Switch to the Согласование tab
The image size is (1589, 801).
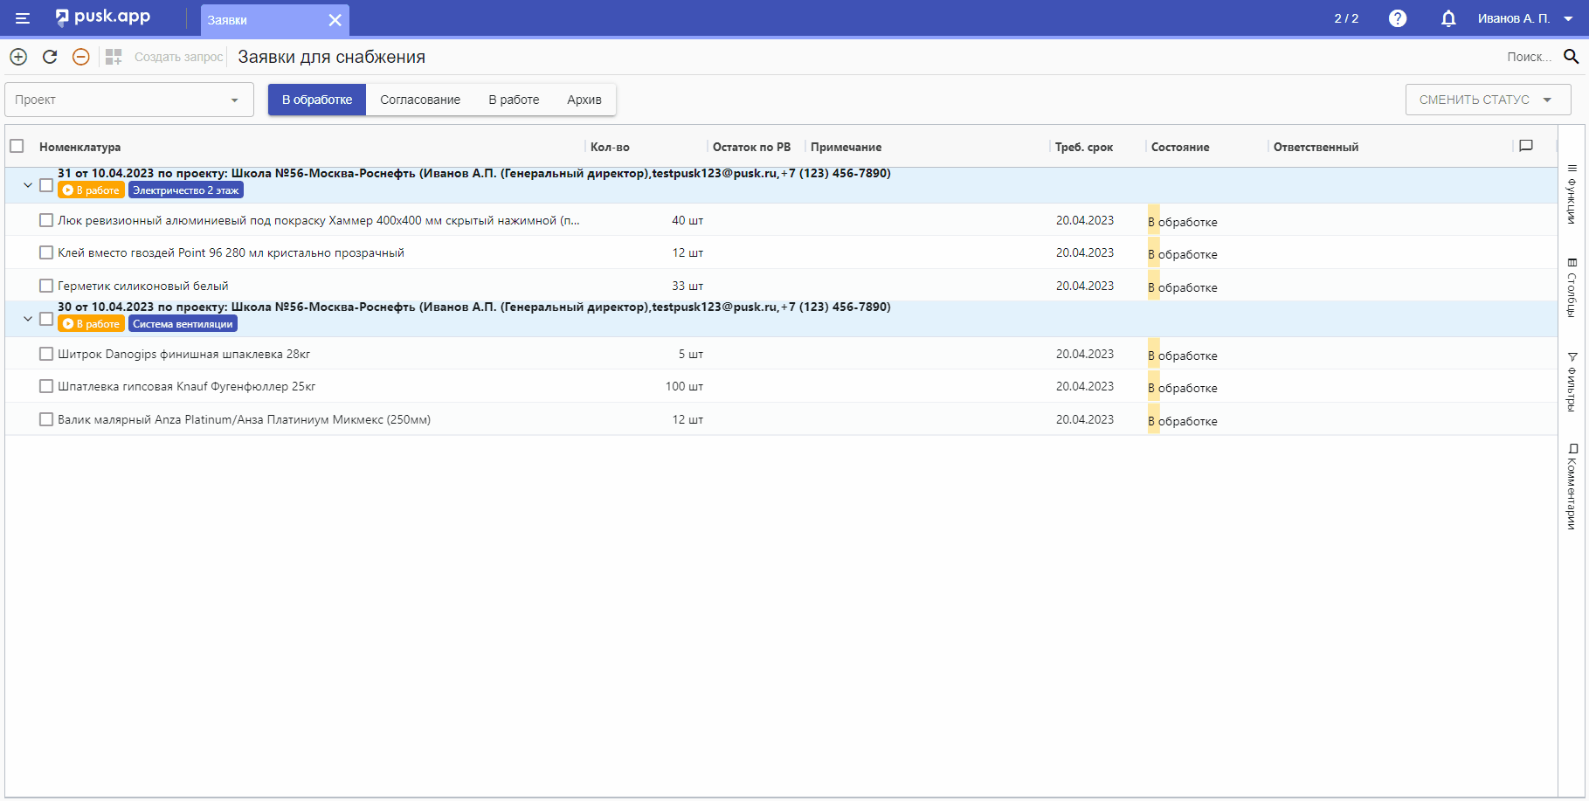pos(420,100)
